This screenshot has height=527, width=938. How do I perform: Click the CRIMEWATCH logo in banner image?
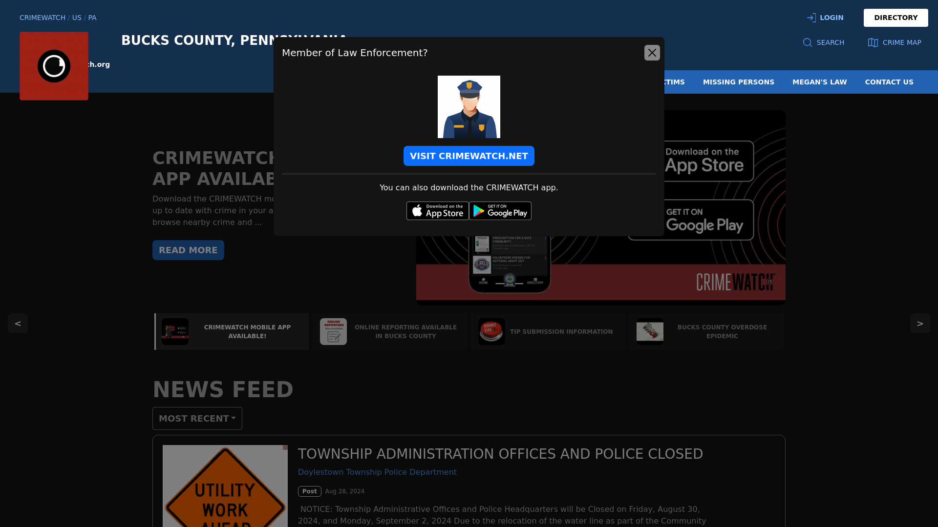tap(735, 282)
